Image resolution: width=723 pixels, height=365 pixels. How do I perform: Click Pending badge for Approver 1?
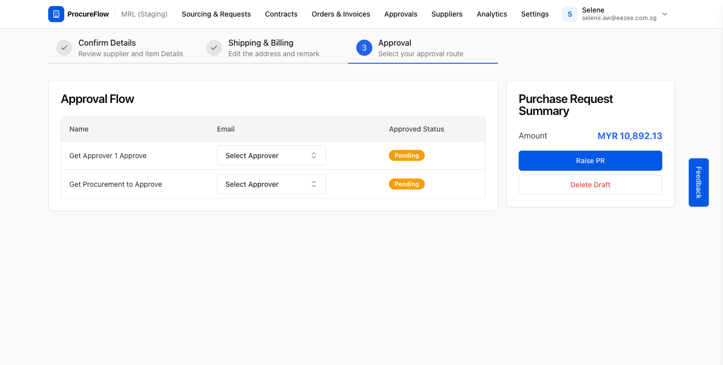click(407, 156)
